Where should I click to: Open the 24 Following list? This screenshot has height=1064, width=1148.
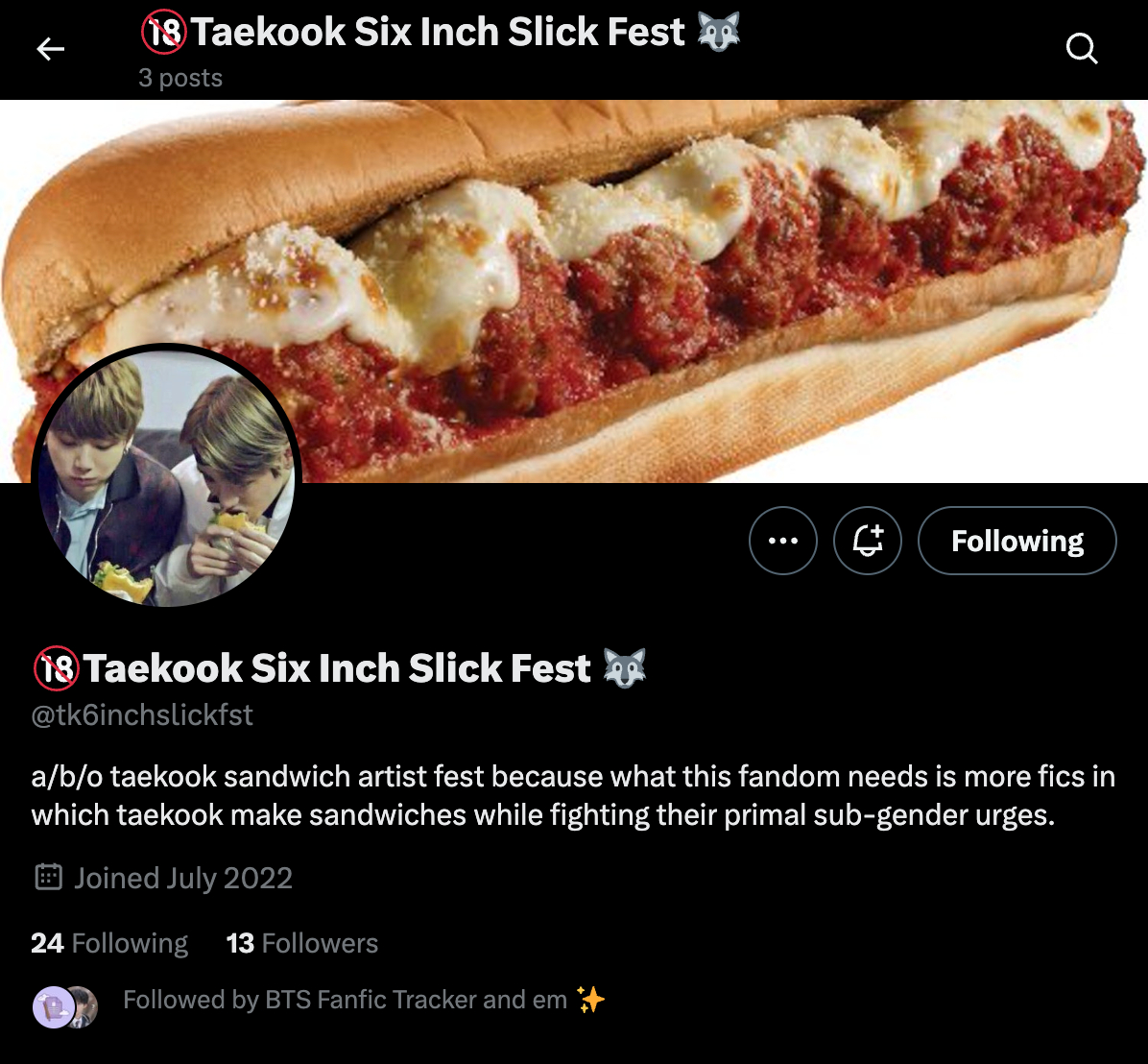pyautogui.click(x=109, y=943)
